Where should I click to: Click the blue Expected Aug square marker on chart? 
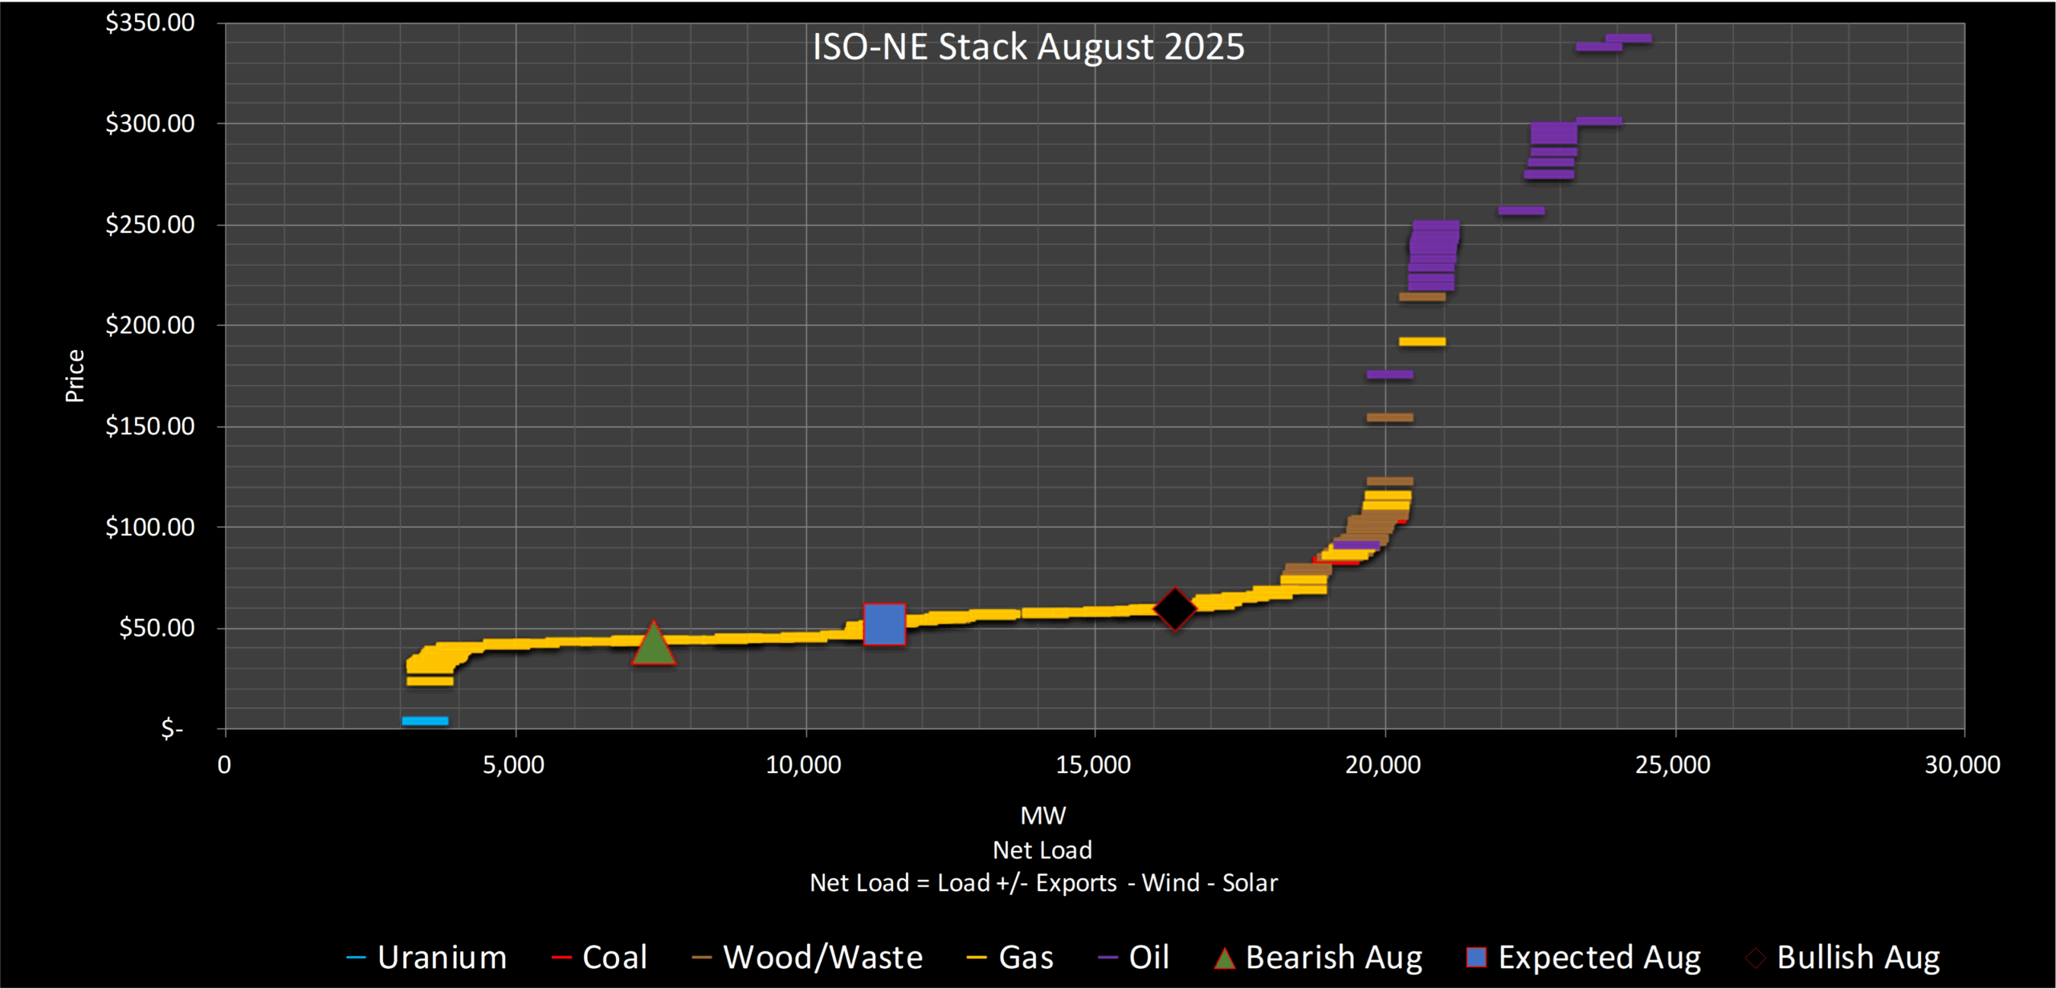coord(884,625)
